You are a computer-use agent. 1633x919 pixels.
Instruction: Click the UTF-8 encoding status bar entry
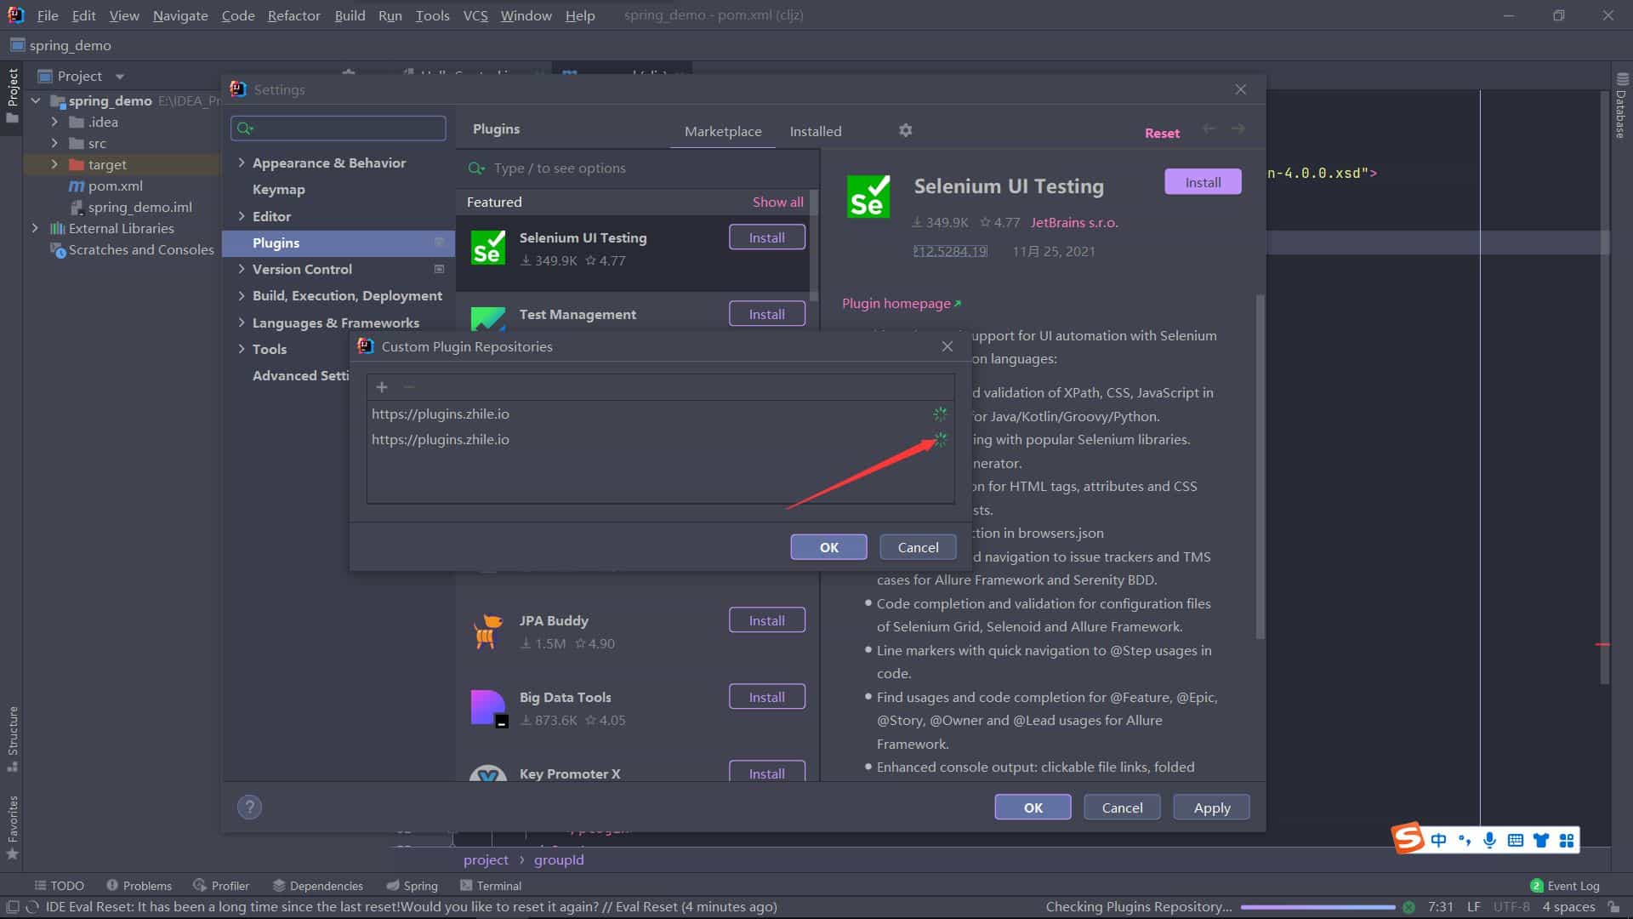click(1511, 907)
